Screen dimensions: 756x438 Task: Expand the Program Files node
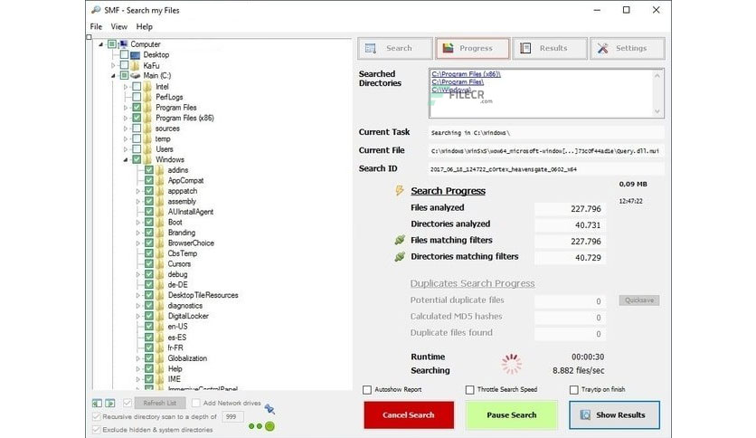coord(126,108)
